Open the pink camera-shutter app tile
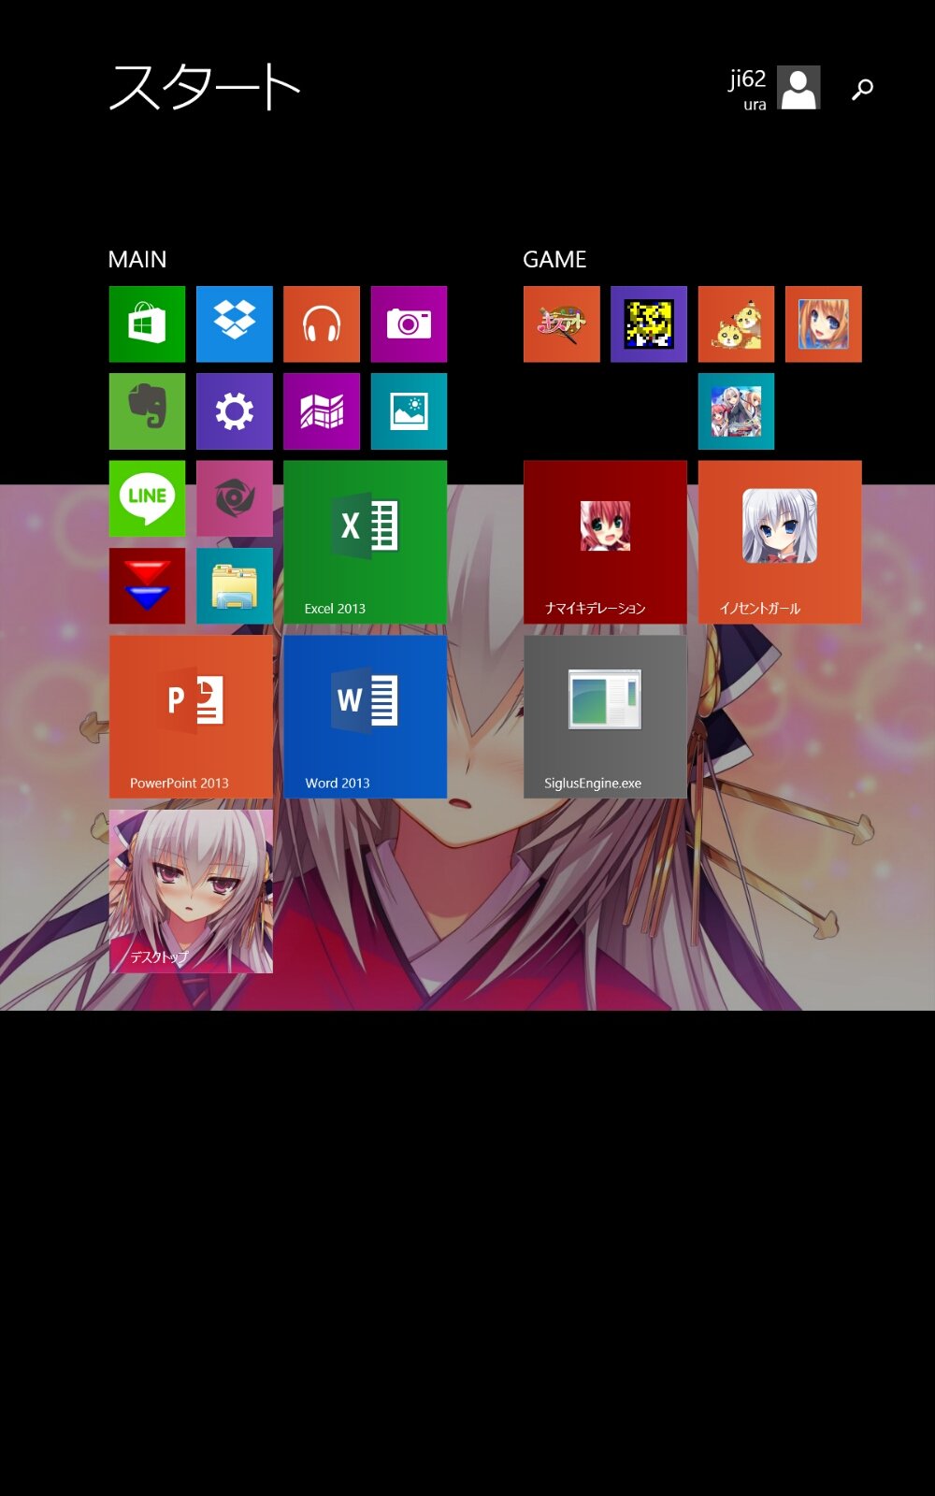Viewport: 935px width, 1496px height. (x=235, y=498)
